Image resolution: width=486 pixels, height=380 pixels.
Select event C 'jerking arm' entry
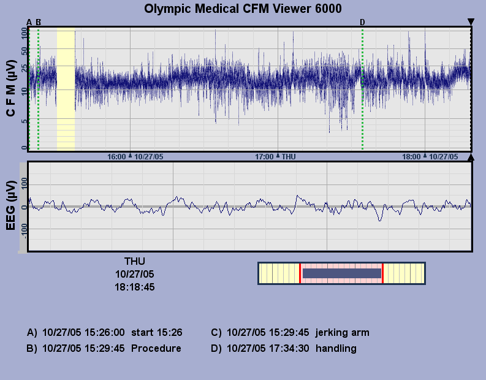[x=290, y=333]
